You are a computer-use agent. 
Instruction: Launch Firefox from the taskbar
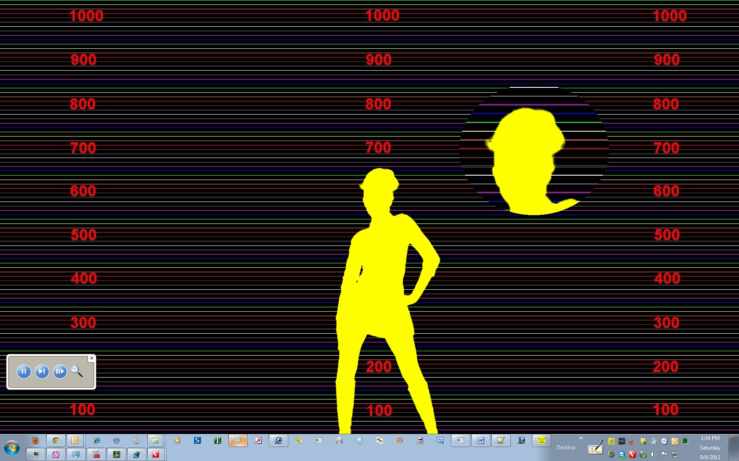click(x=36, y=440)
